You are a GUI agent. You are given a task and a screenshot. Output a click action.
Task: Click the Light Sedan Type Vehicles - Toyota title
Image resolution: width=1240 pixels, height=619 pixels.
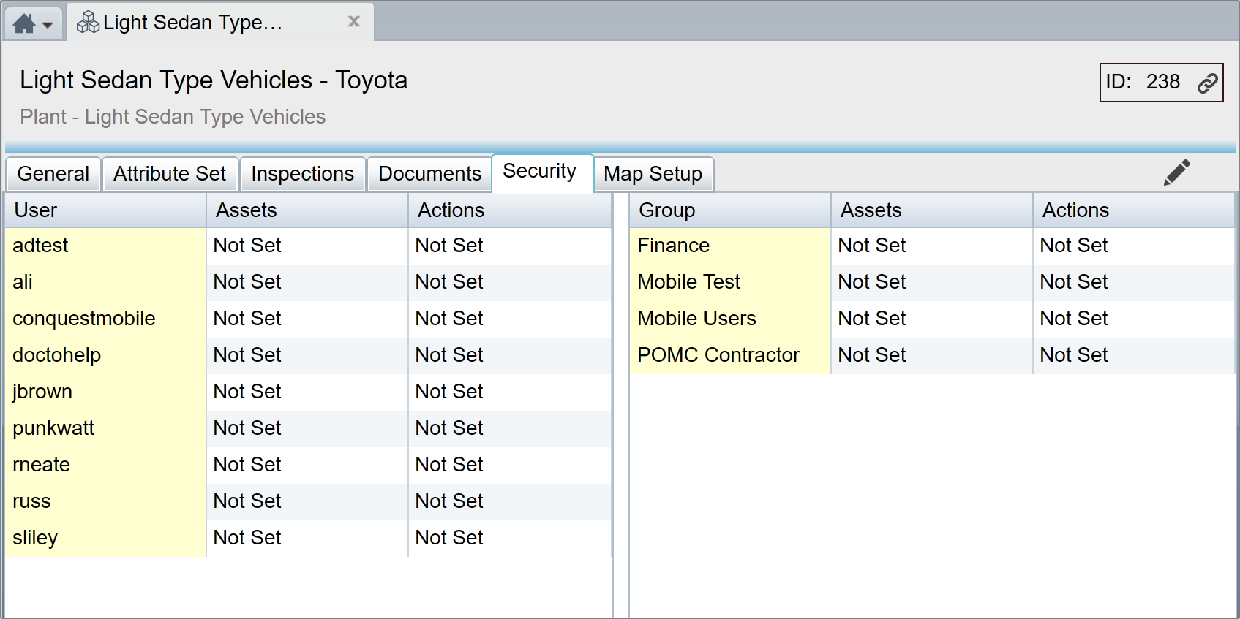coord(214,80)
